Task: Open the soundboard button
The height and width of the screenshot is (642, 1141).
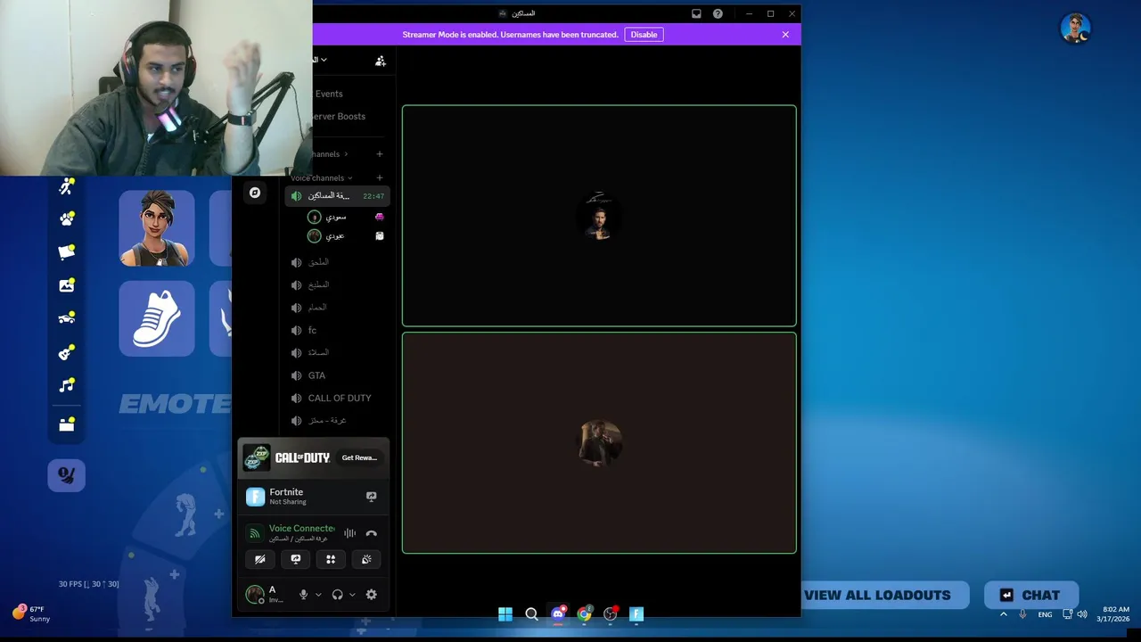Action: coord(366,559)
